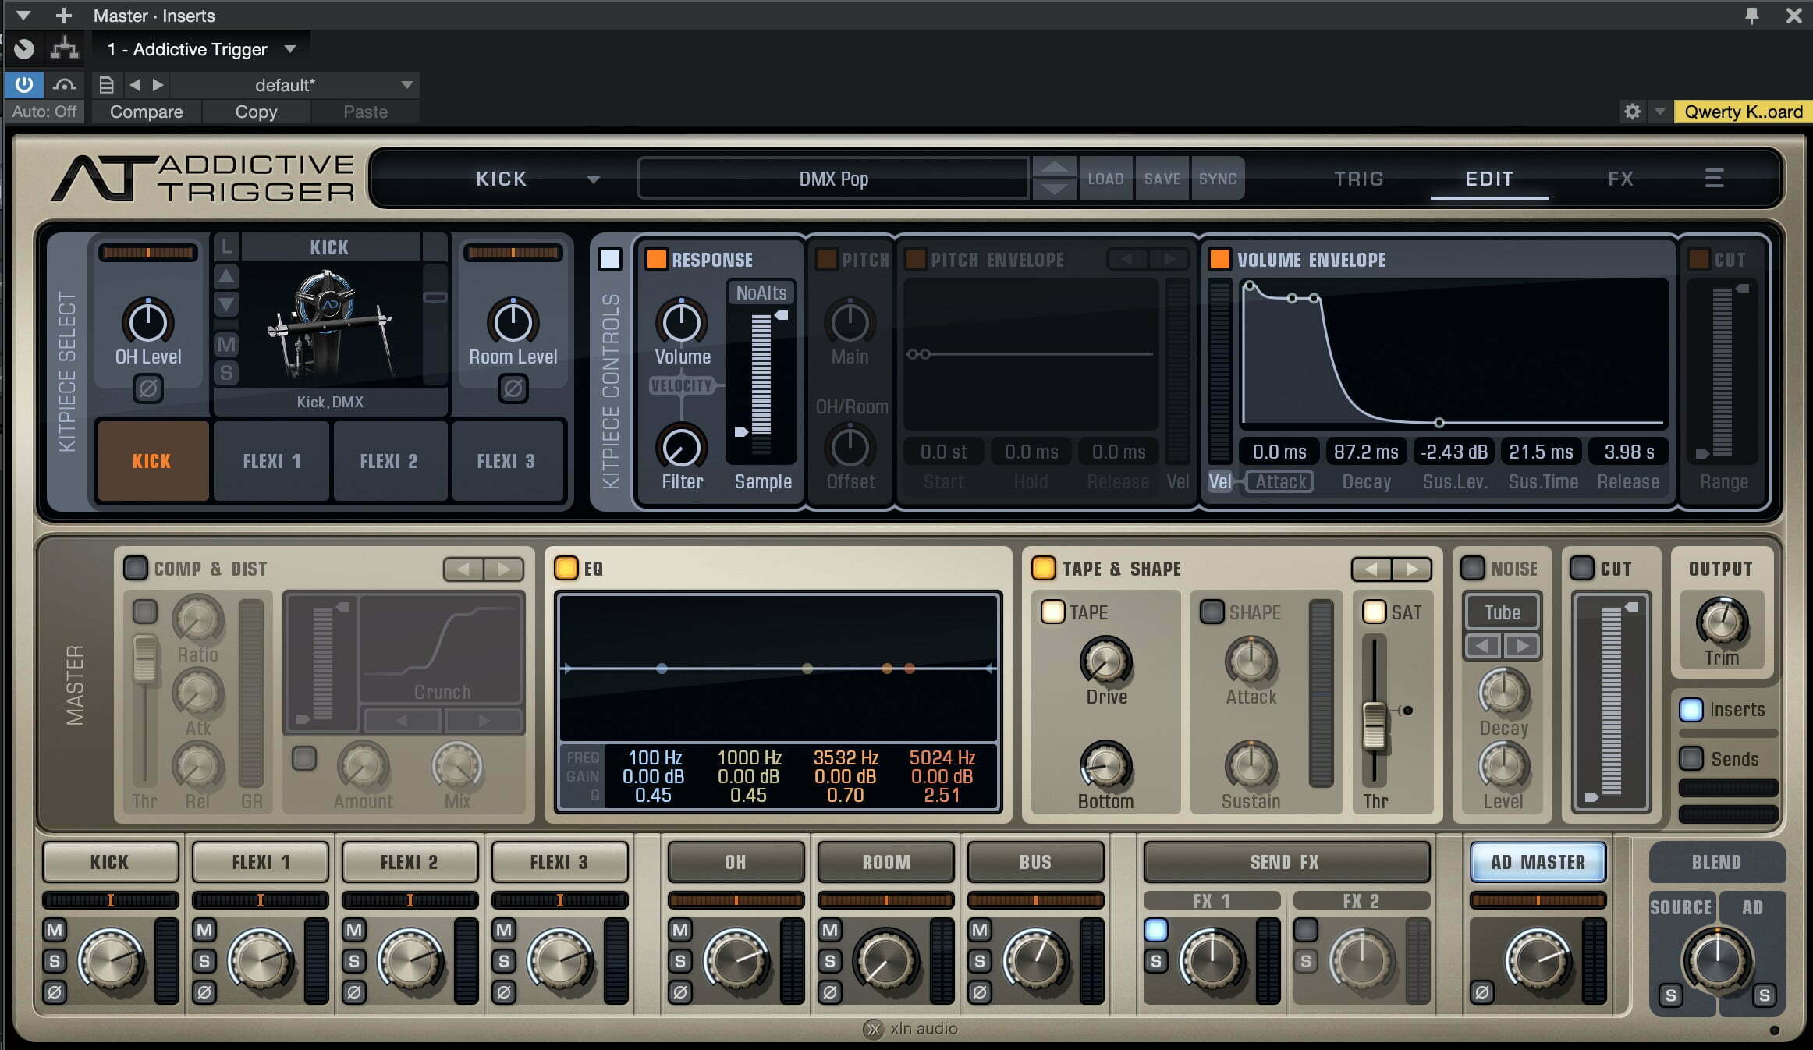The height and width of the screenshot is (1050, 1813).
Task: Enable the PITCH section
Action: [825, 259]
